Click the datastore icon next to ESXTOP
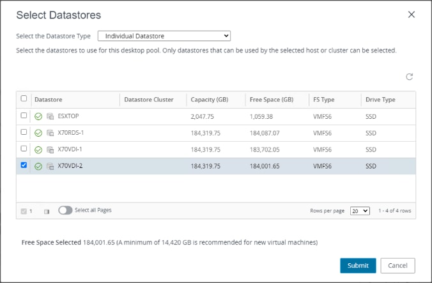The width and height of the screenshot is (432, 283). tap(50, 116)
